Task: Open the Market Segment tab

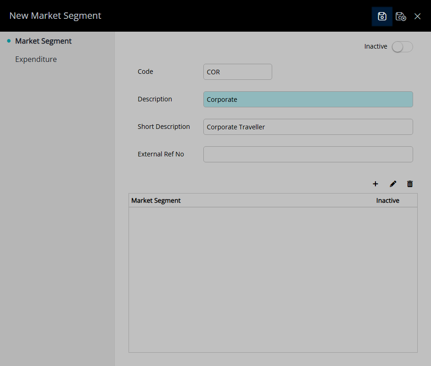Action: click(43, 41)
